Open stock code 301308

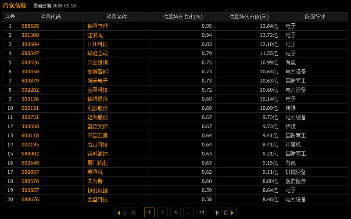coord(30,35)
